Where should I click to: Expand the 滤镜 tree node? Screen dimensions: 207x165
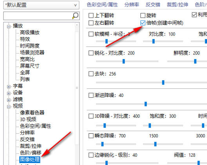tap(9, 100)
